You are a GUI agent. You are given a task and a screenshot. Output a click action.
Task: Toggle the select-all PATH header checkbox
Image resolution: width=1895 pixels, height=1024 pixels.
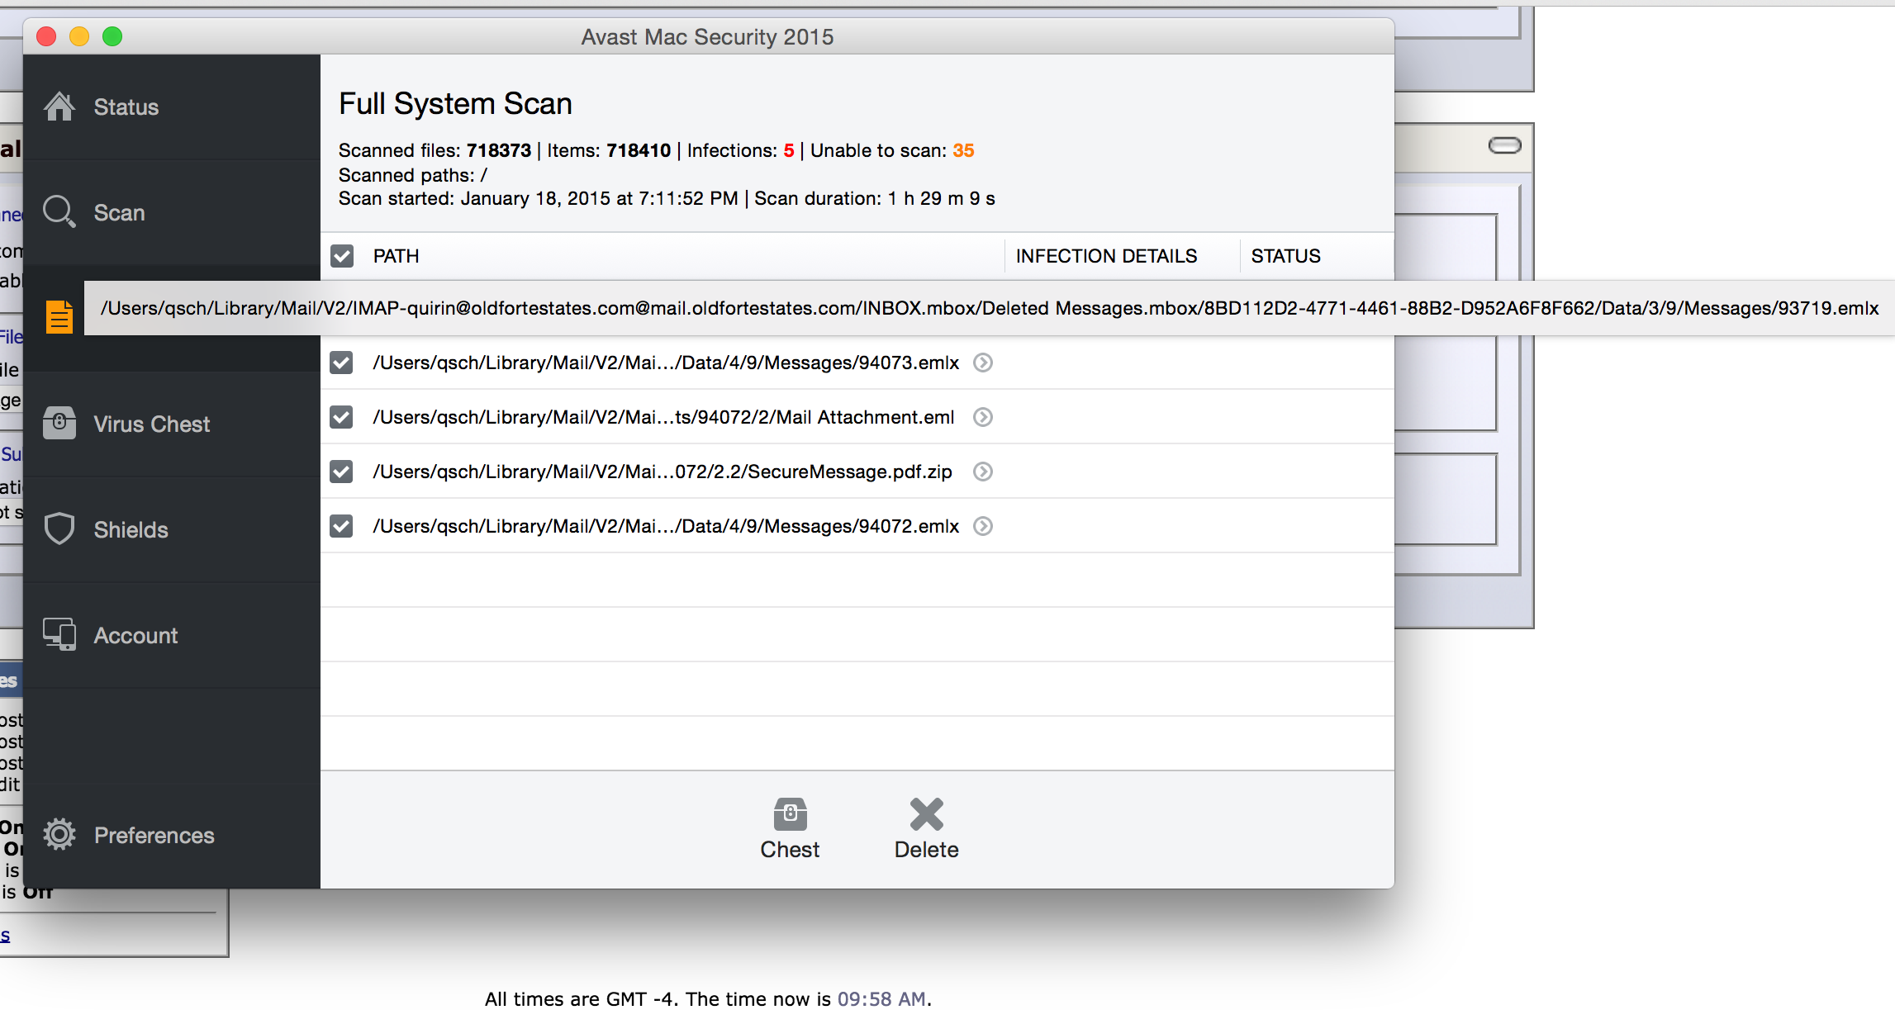342,256
